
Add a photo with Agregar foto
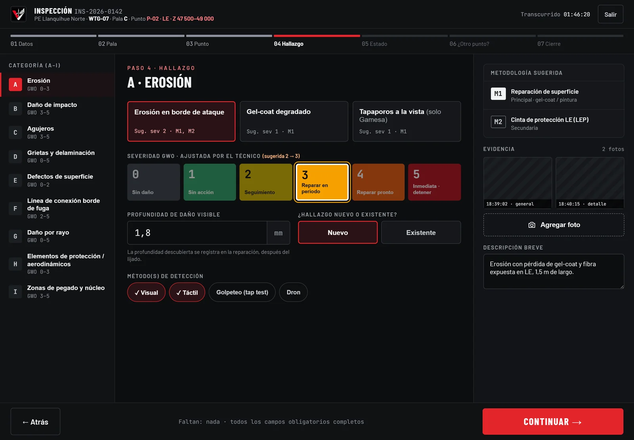coord(554,225)
